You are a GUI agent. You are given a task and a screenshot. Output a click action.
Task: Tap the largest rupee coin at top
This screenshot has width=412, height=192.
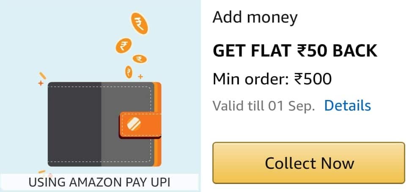point(139,23)
